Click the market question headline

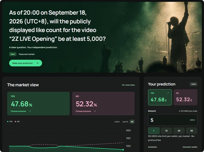tap(57, 26)
